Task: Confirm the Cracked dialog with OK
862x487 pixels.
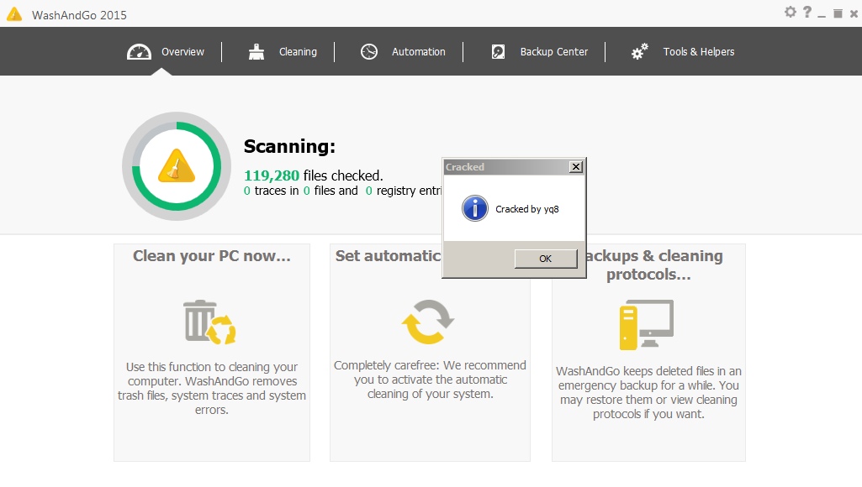Action: click(546, 259)
